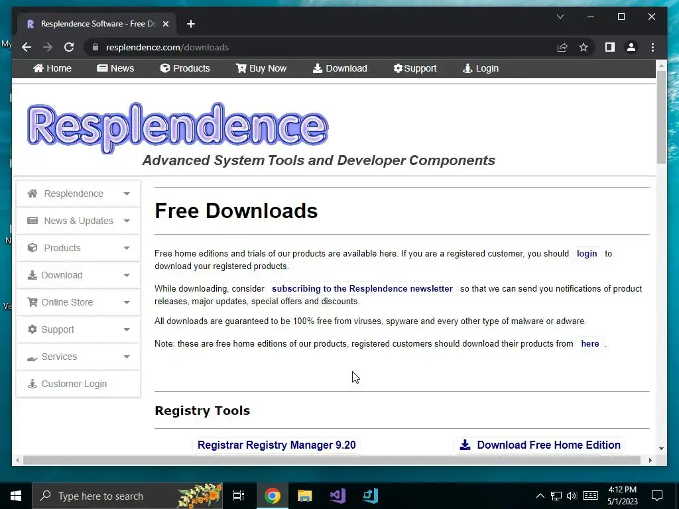Follow the 'here' link for registered customers
The height and width of the screenshot is (509, 679).
(589, 344)
